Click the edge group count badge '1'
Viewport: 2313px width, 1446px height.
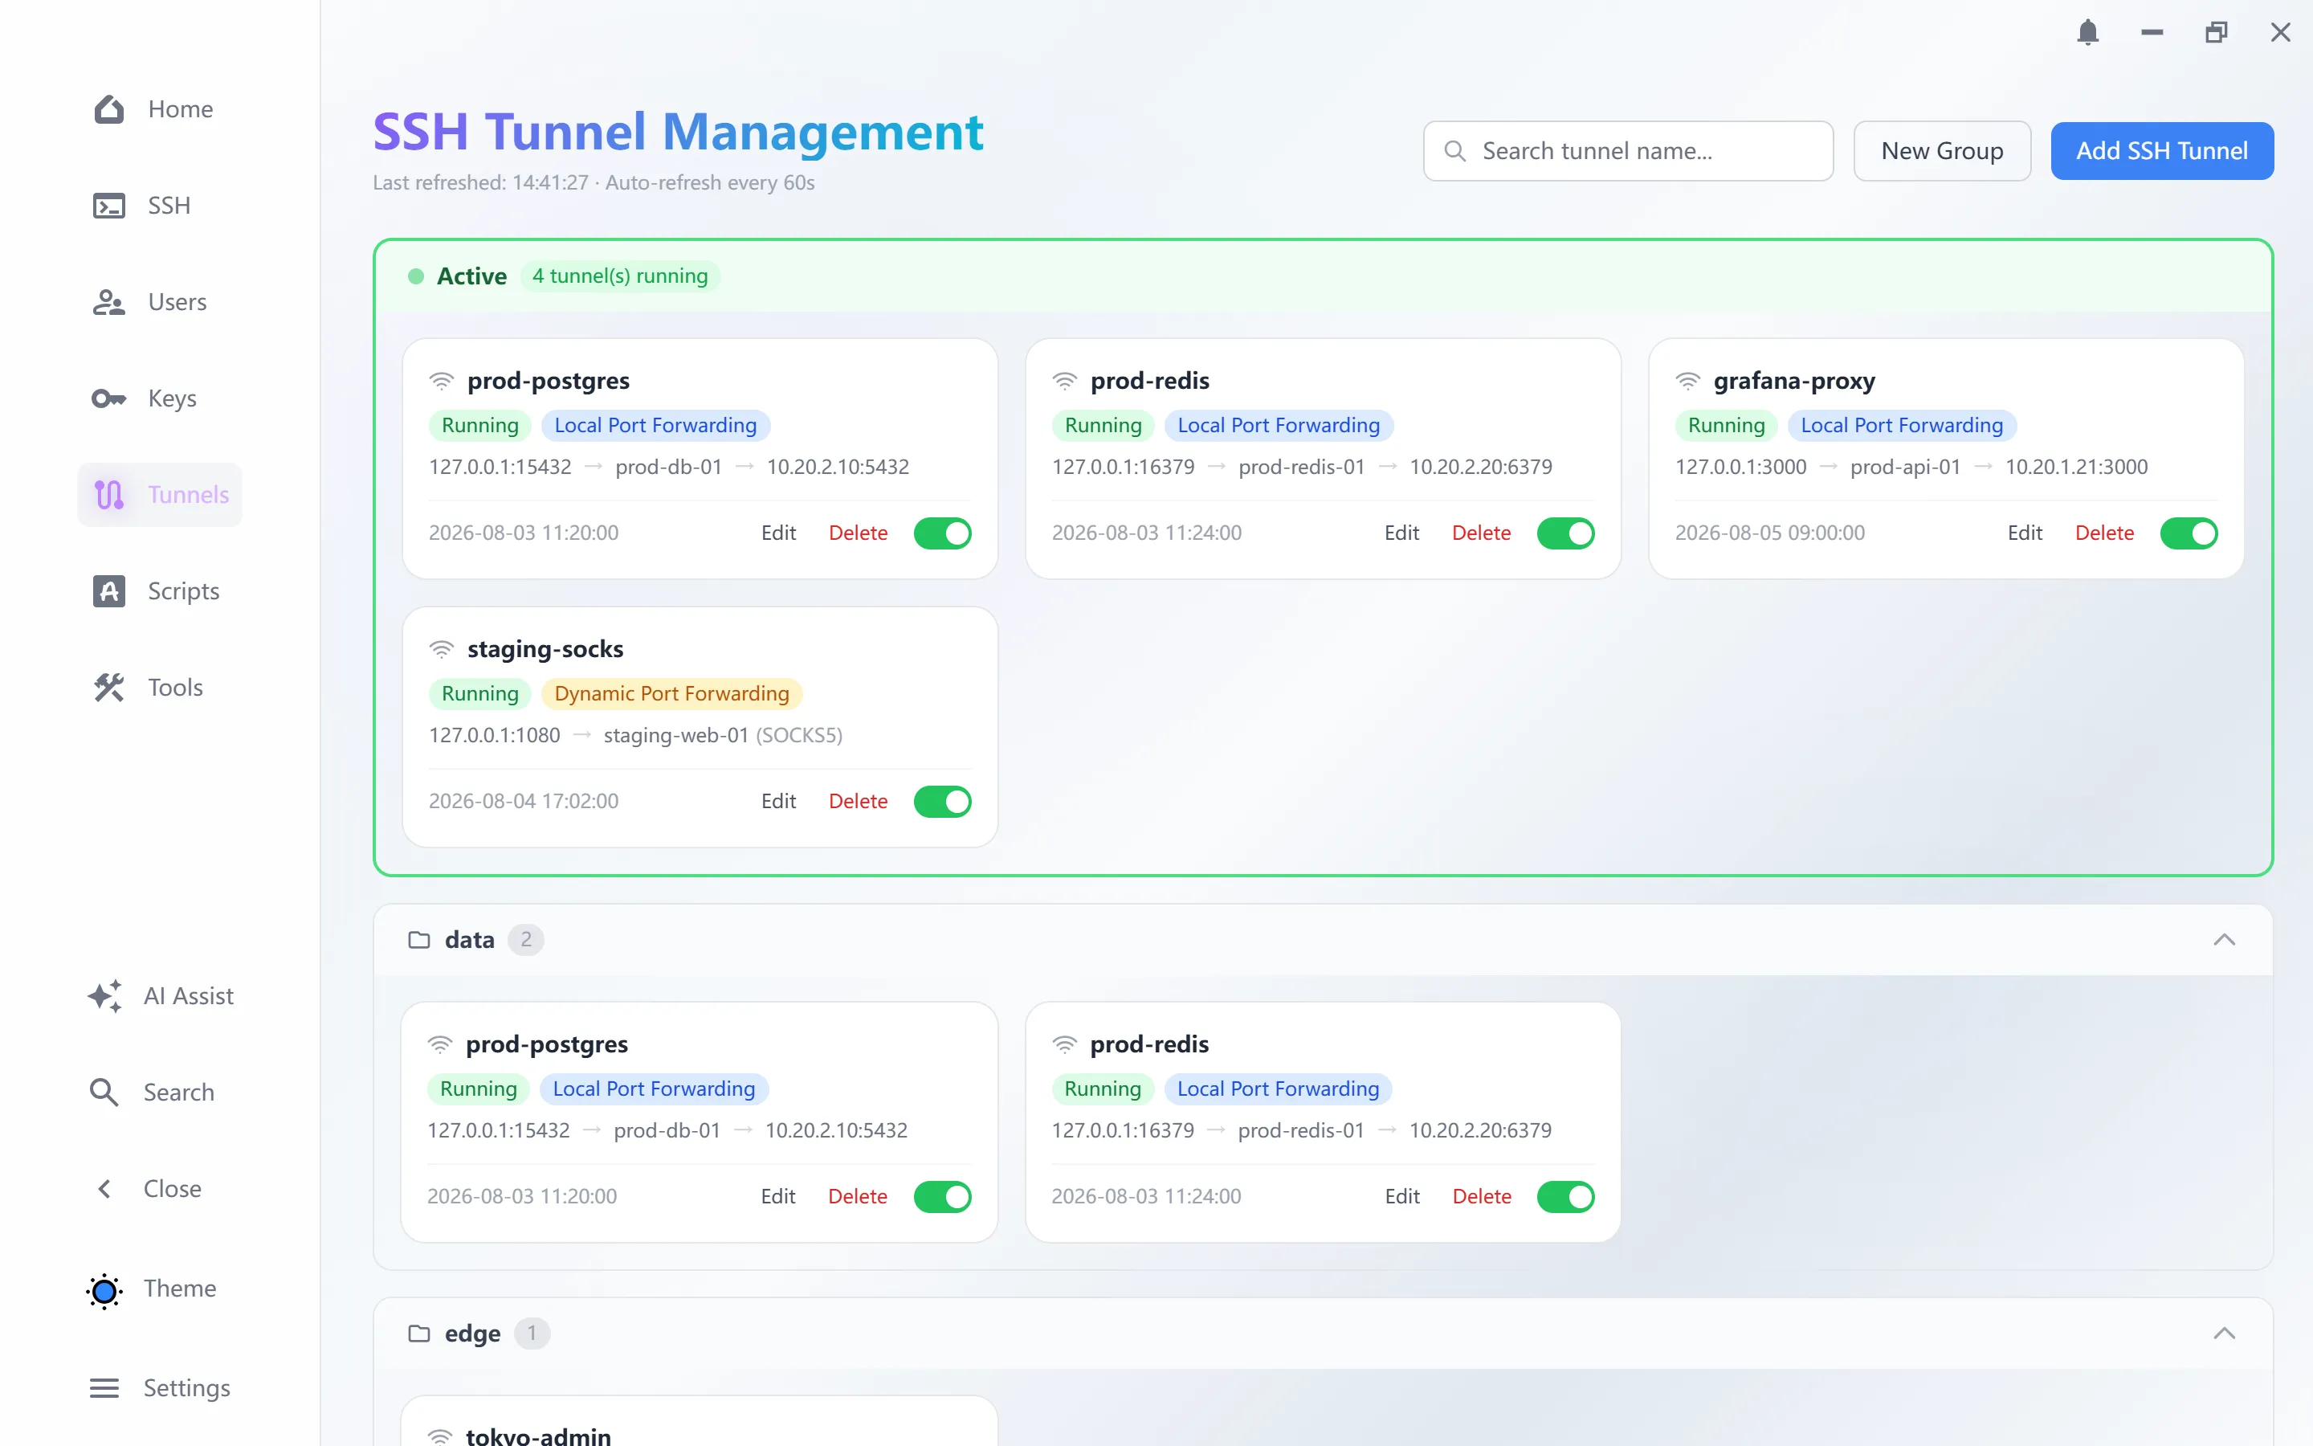click(532, 1334)
